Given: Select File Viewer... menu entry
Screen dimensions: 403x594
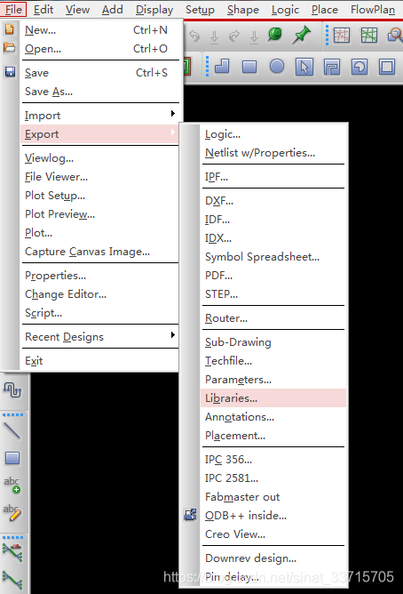Looking at the screenshot, I should (x=100, y=177).
